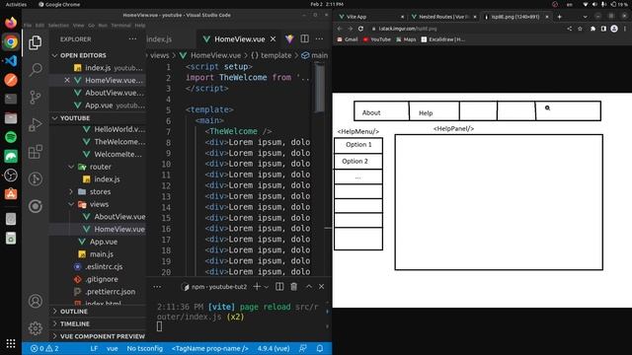Open the Search view in the activity bar
This screenshot has width=632, height=355.
click(36, 70)
